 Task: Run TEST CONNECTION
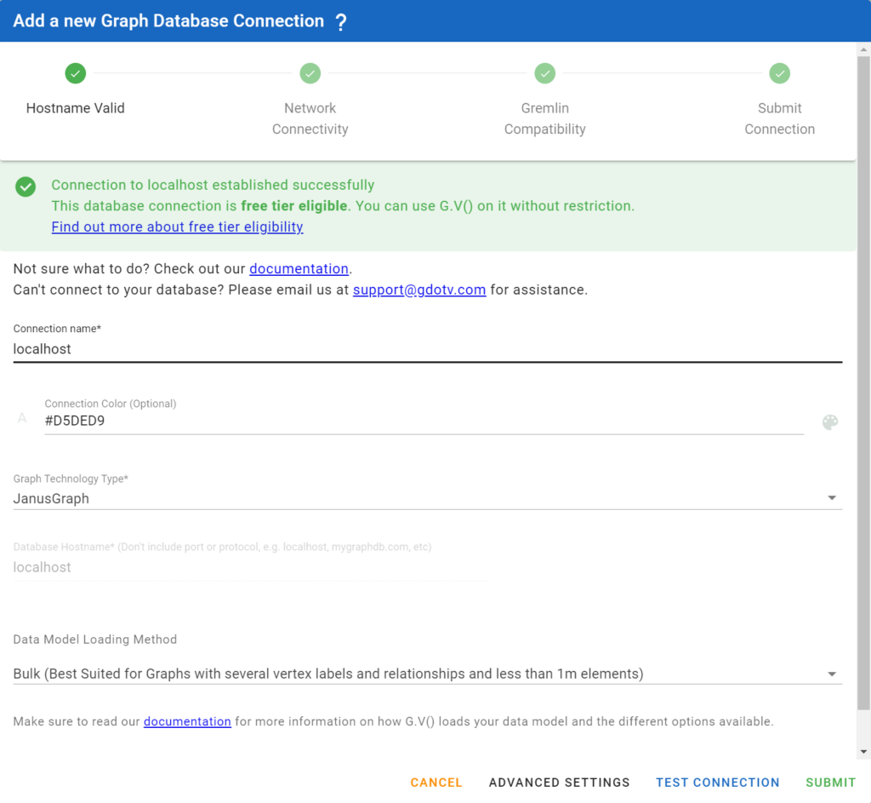[x=717, y=782]
